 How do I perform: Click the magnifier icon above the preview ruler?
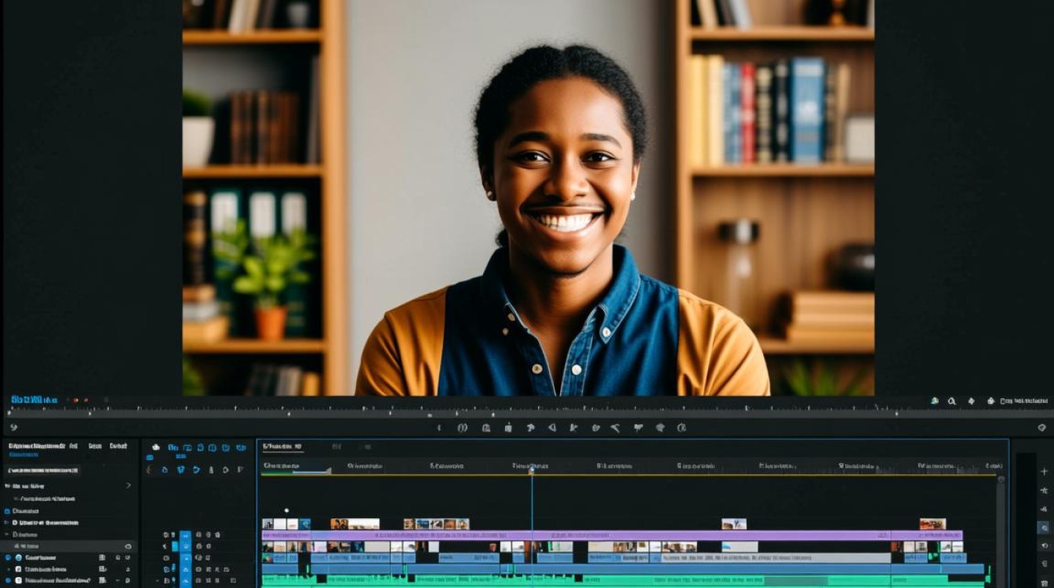(951, 401)
